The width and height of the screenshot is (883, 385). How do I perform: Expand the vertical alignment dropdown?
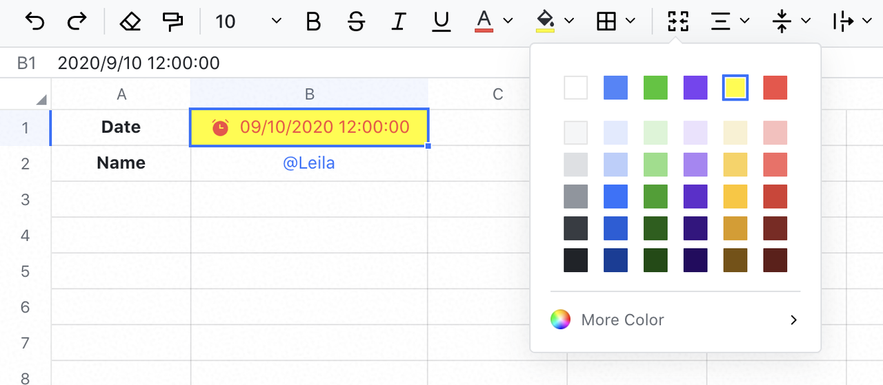[806, 21]
